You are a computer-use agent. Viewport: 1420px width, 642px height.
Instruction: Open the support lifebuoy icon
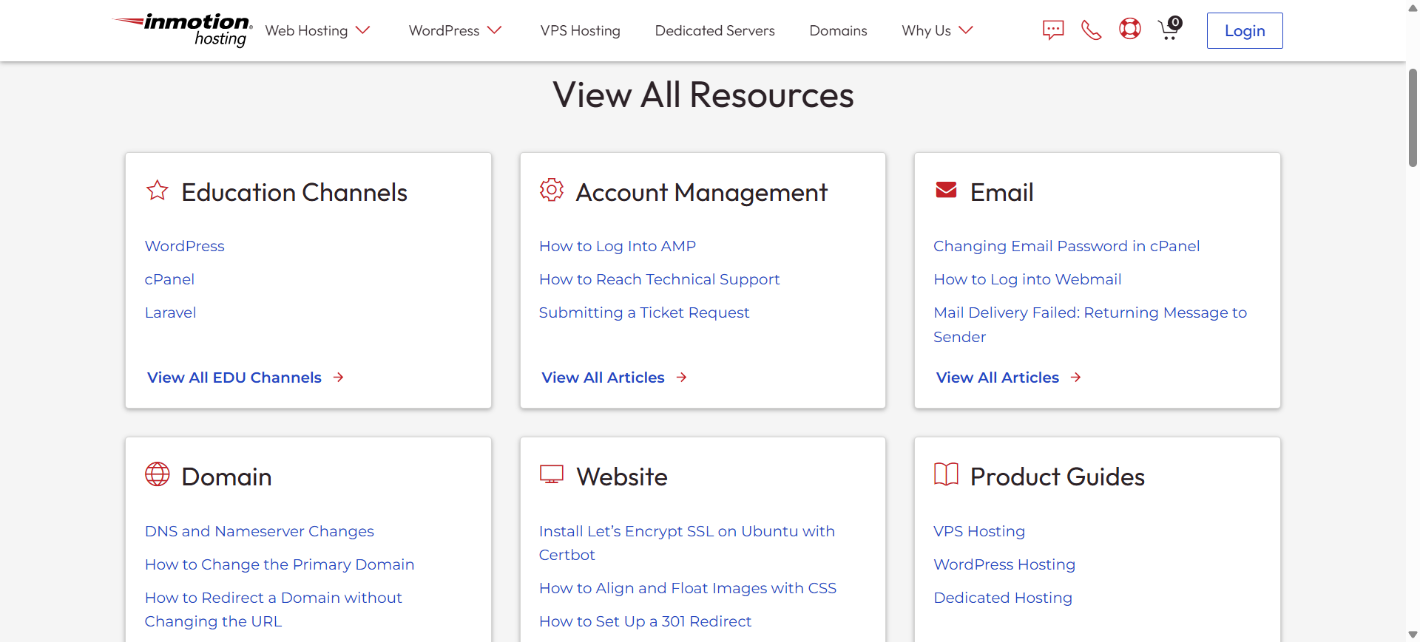(1130, 29)
